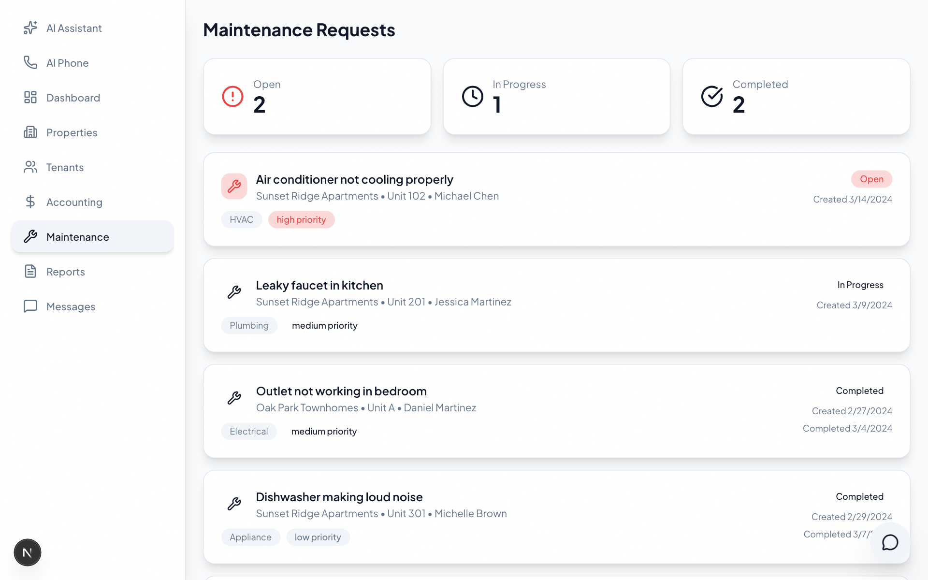Open the floating chat bubble button
The height and width of the screenshot is (580, 928).
click(890, 542)
